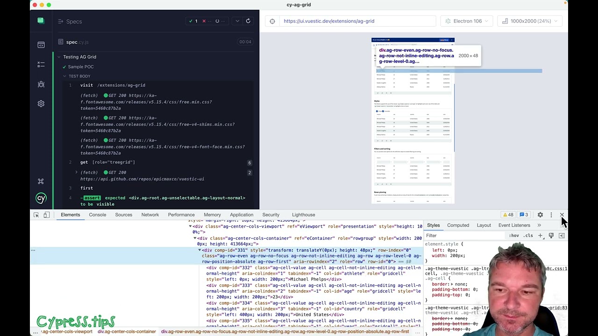The height and width of the screenshot is (336, 598).
Task: Click the 48 warnings counter button
Action: [508, 215]
